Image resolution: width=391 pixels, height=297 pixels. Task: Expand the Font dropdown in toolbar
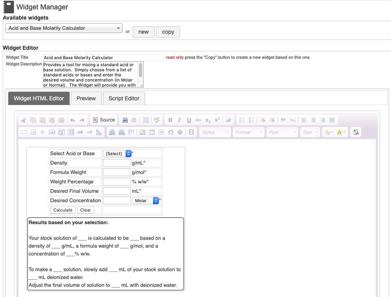point(283,132)
